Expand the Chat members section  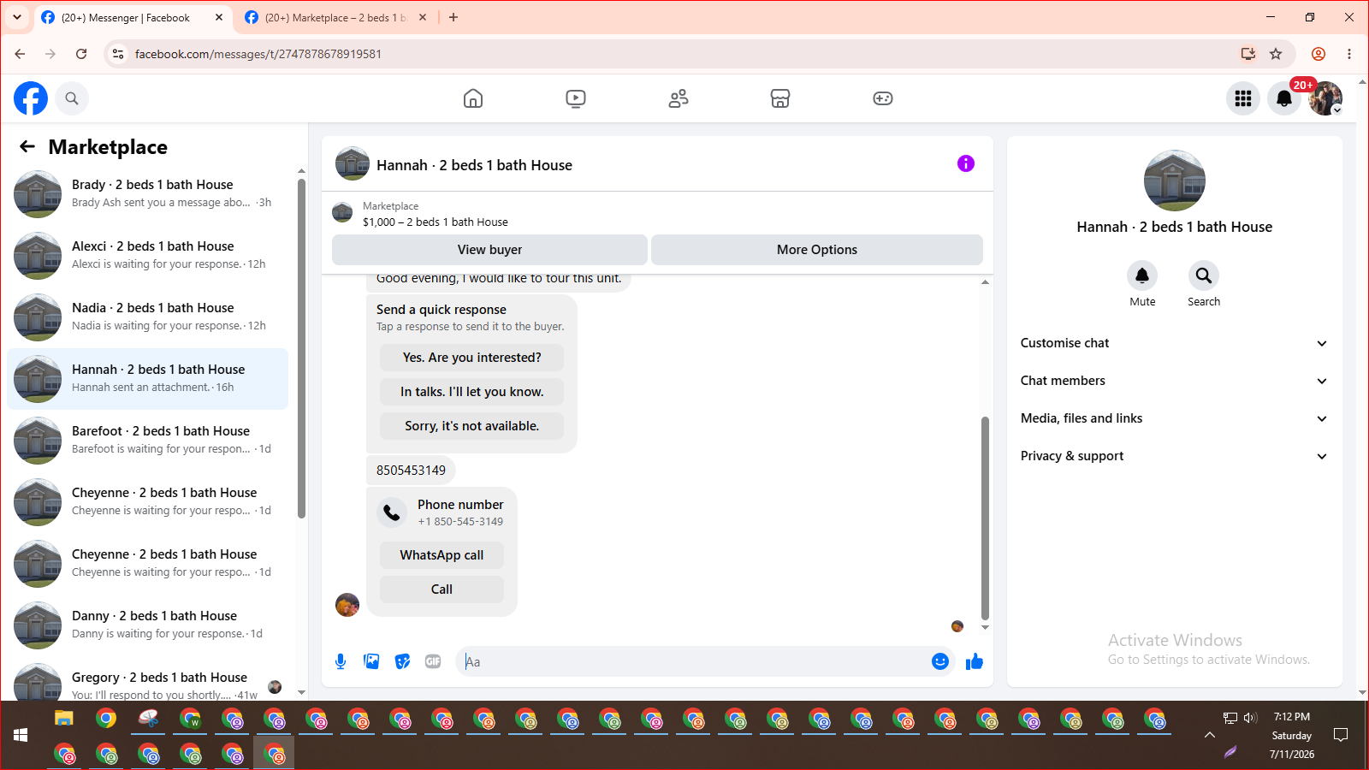coord(1174,381)
